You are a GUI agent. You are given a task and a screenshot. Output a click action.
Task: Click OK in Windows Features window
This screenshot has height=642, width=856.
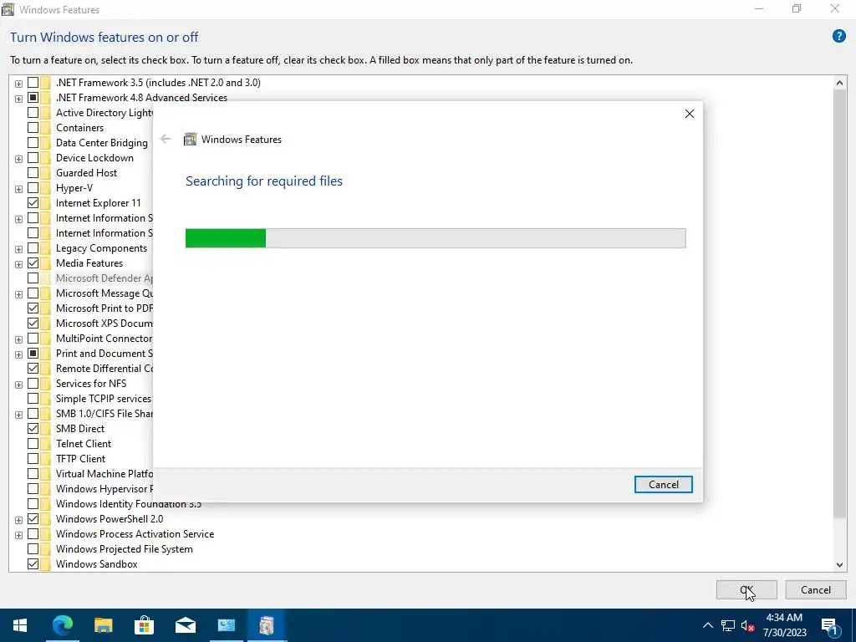coord(746,589)
